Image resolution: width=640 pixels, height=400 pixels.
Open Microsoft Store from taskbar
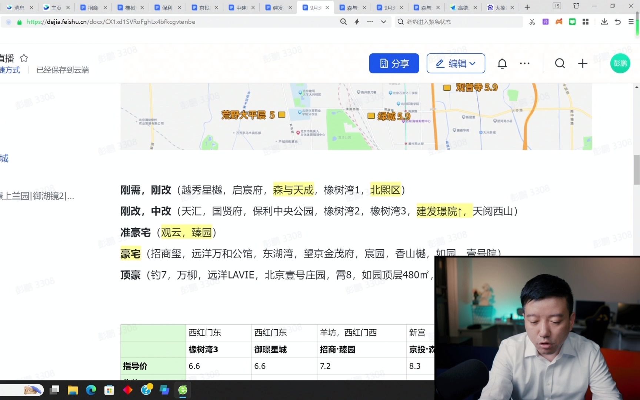coord(109,390)
